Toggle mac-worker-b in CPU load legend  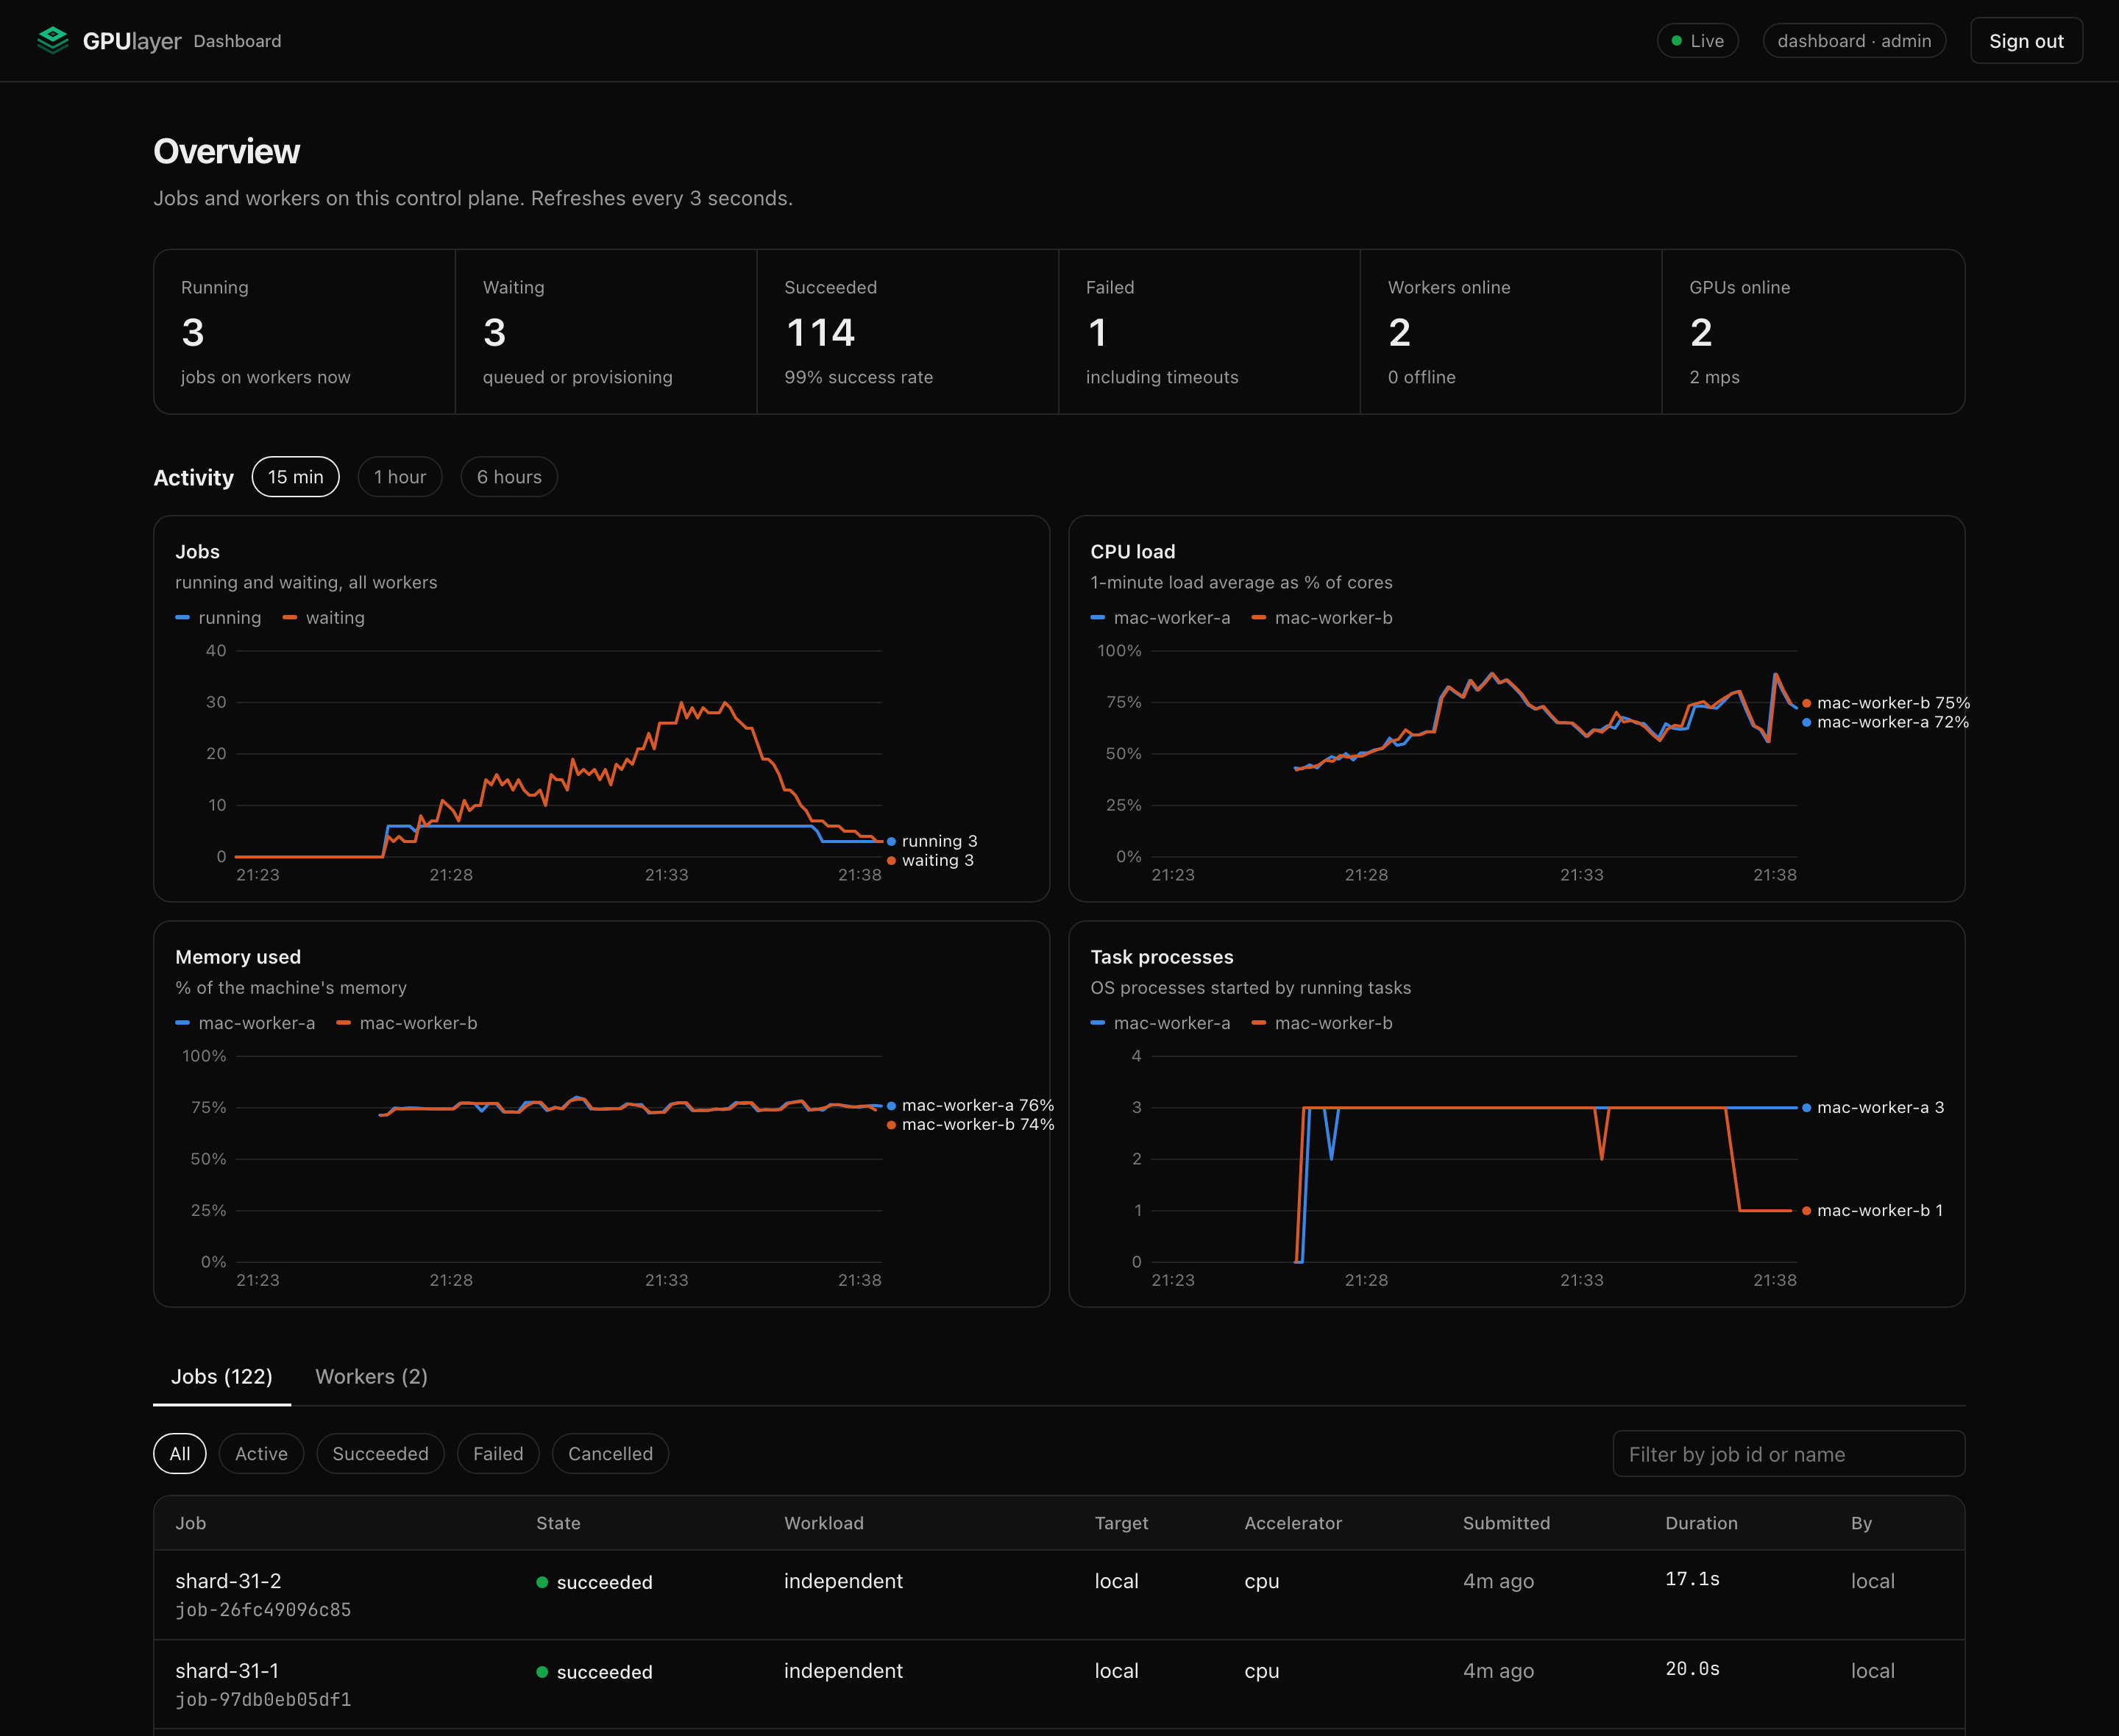tap(1322, 618)
